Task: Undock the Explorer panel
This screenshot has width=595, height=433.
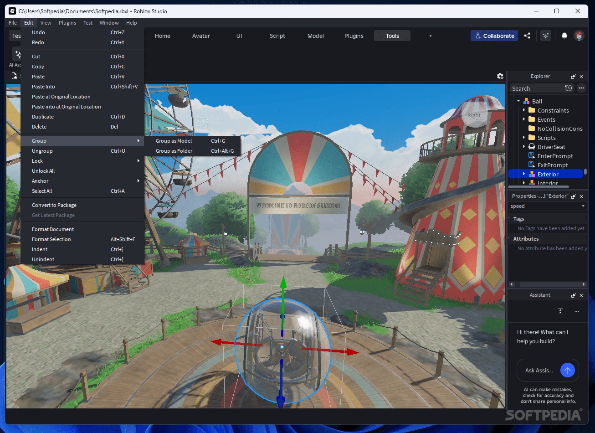Action: pyautogui.click(x=574, y=77)
